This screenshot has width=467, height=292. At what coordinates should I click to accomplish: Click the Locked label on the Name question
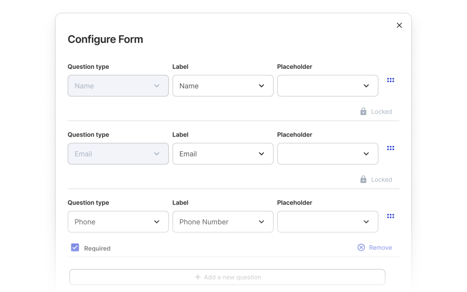coord(381,111)
